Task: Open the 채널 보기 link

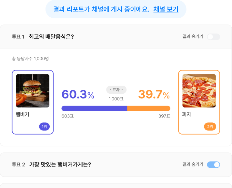Action: click(166, 9)
